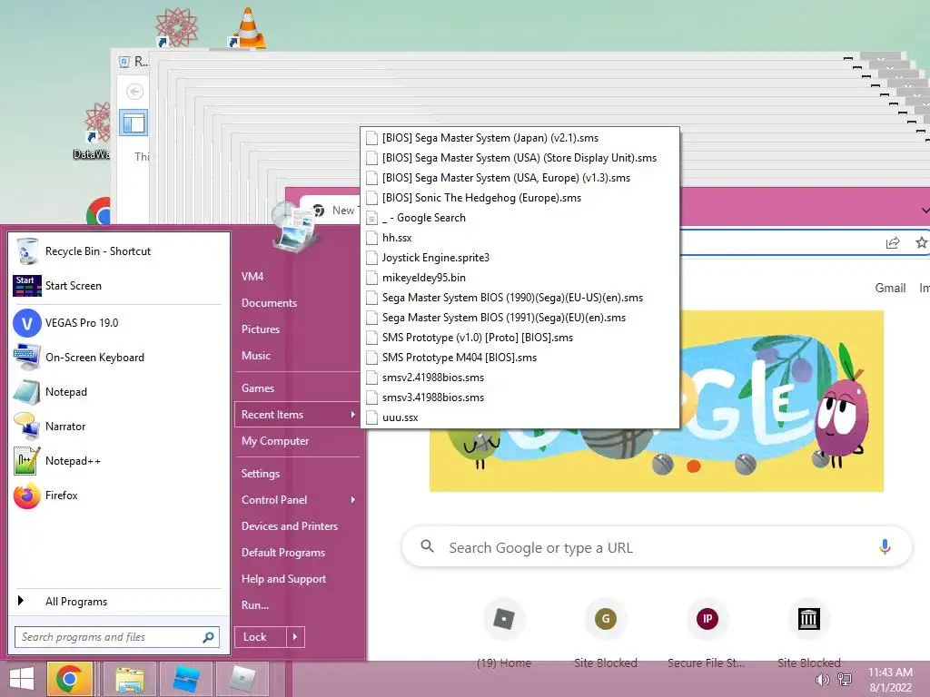The image size is (930, 697).
Task: Click the share icon in Chrome address bar
Action: (893, 242)
